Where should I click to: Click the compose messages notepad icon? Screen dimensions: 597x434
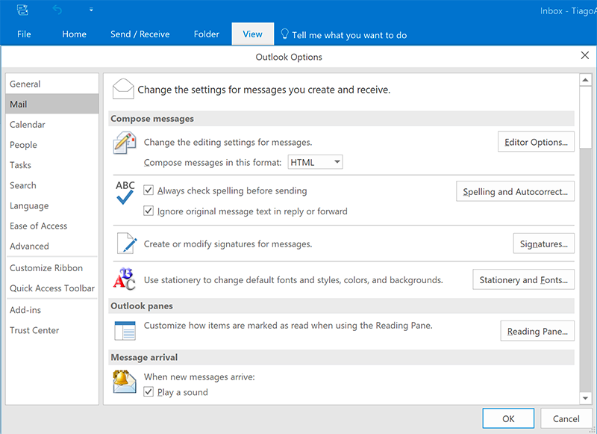[x=124, y=142]
